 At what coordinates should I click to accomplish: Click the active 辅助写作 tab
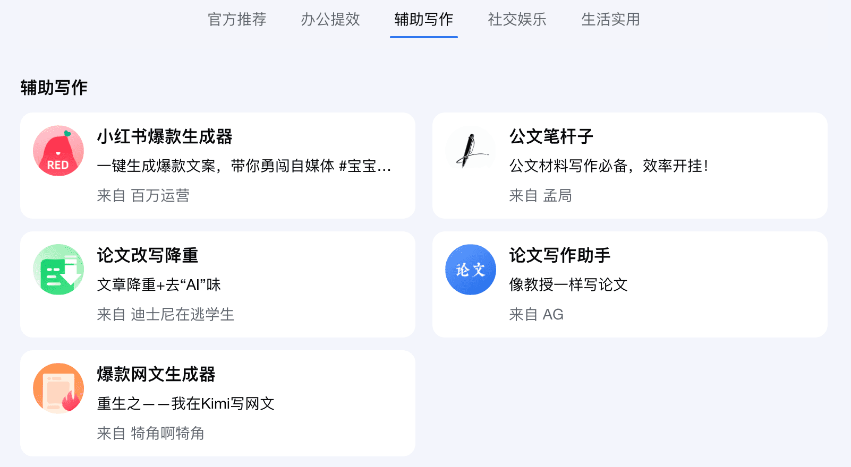pos(423,20)
